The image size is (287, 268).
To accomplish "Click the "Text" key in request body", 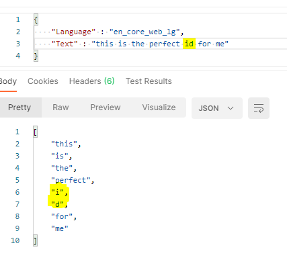I will pyautogui.click(x=65, y=44).
